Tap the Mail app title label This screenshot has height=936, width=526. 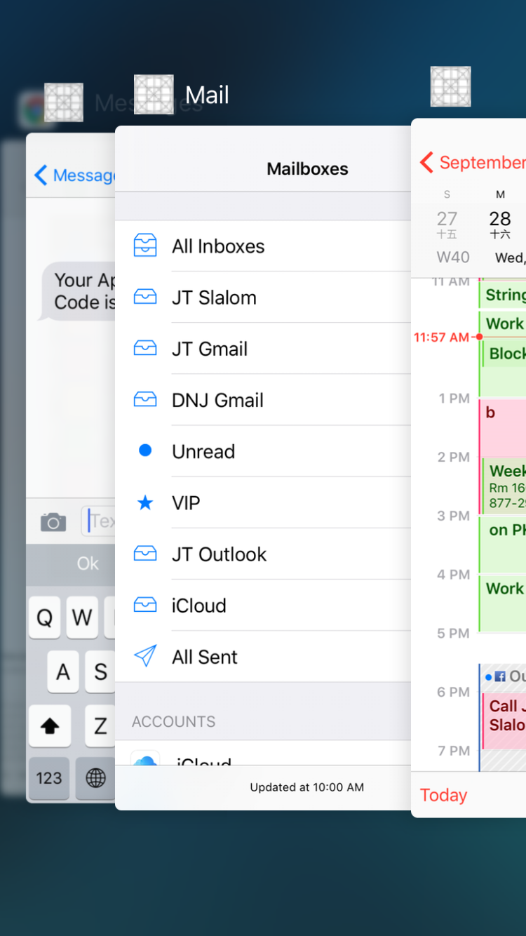pos(207,95)
